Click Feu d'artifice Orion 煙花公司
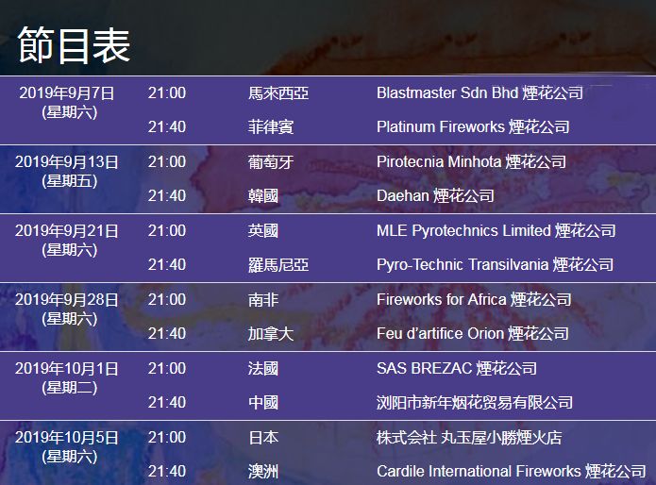656x485 pixels. point(472,333)
